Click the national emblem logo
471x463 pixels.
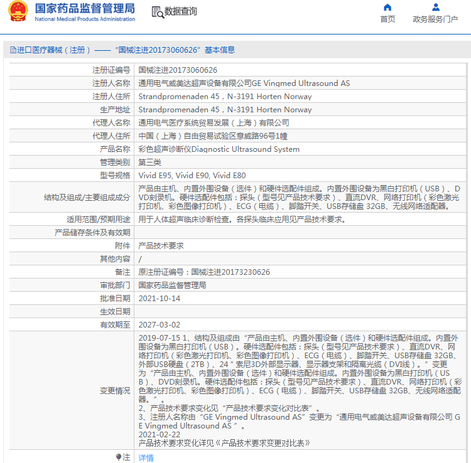(18, 11)
